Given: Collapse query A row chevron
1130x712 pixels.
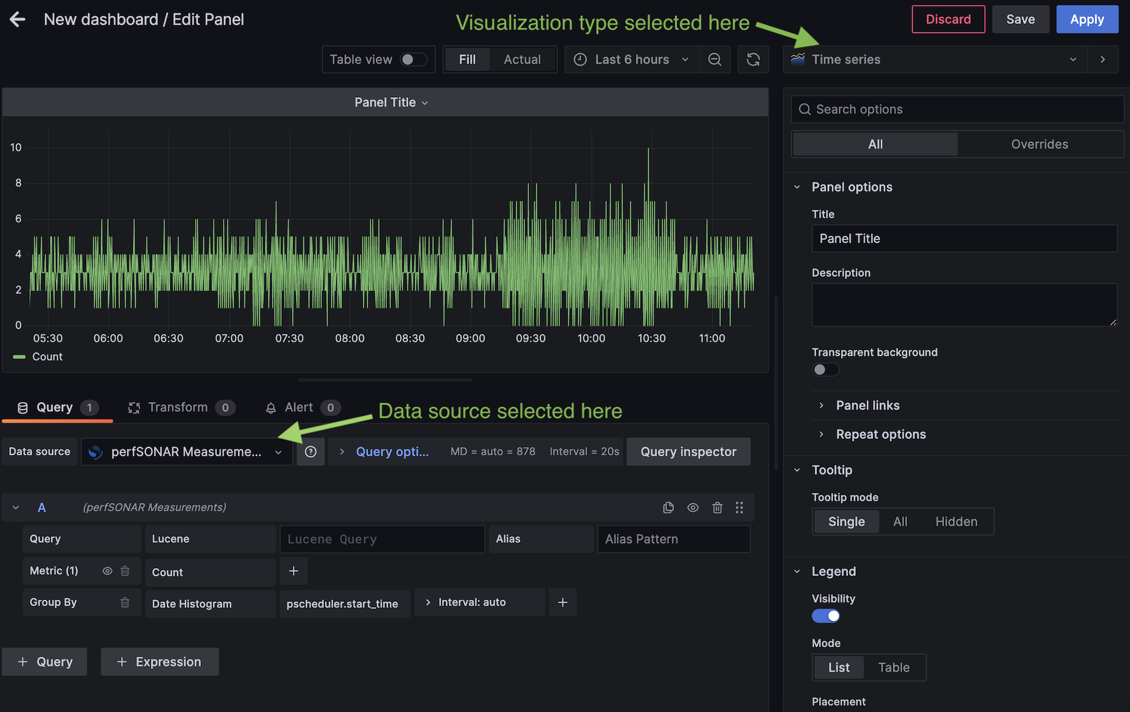Looking at the screenshot, I should point(16,508).
